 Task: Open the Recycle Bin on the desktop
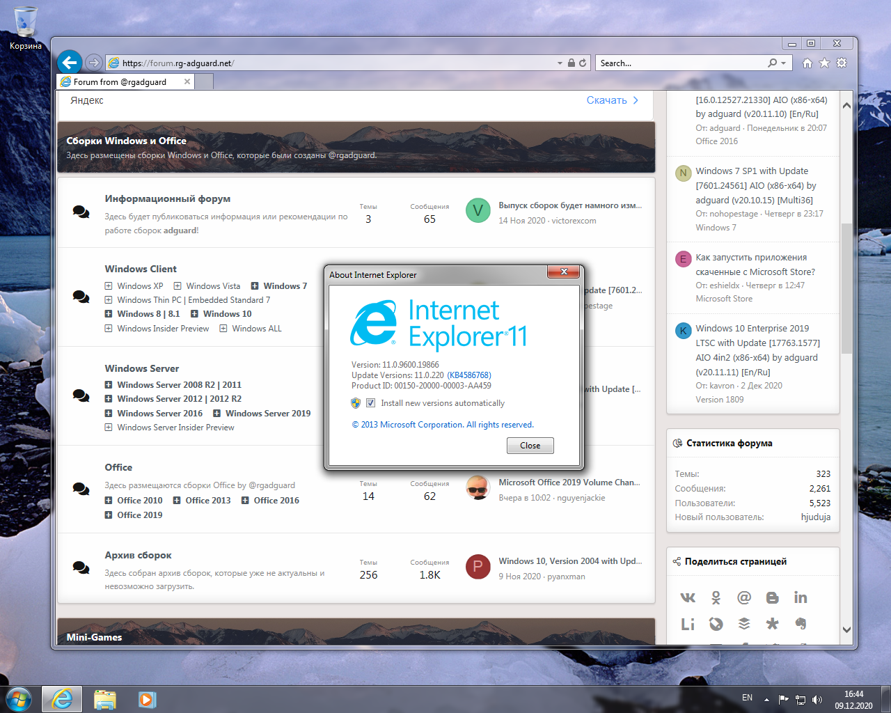(26, 28)
